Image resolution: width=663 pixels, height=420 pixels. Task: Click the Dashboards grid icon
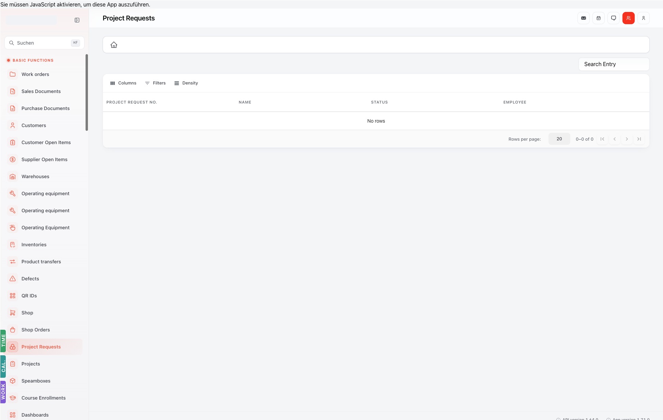tap(13, 415)
